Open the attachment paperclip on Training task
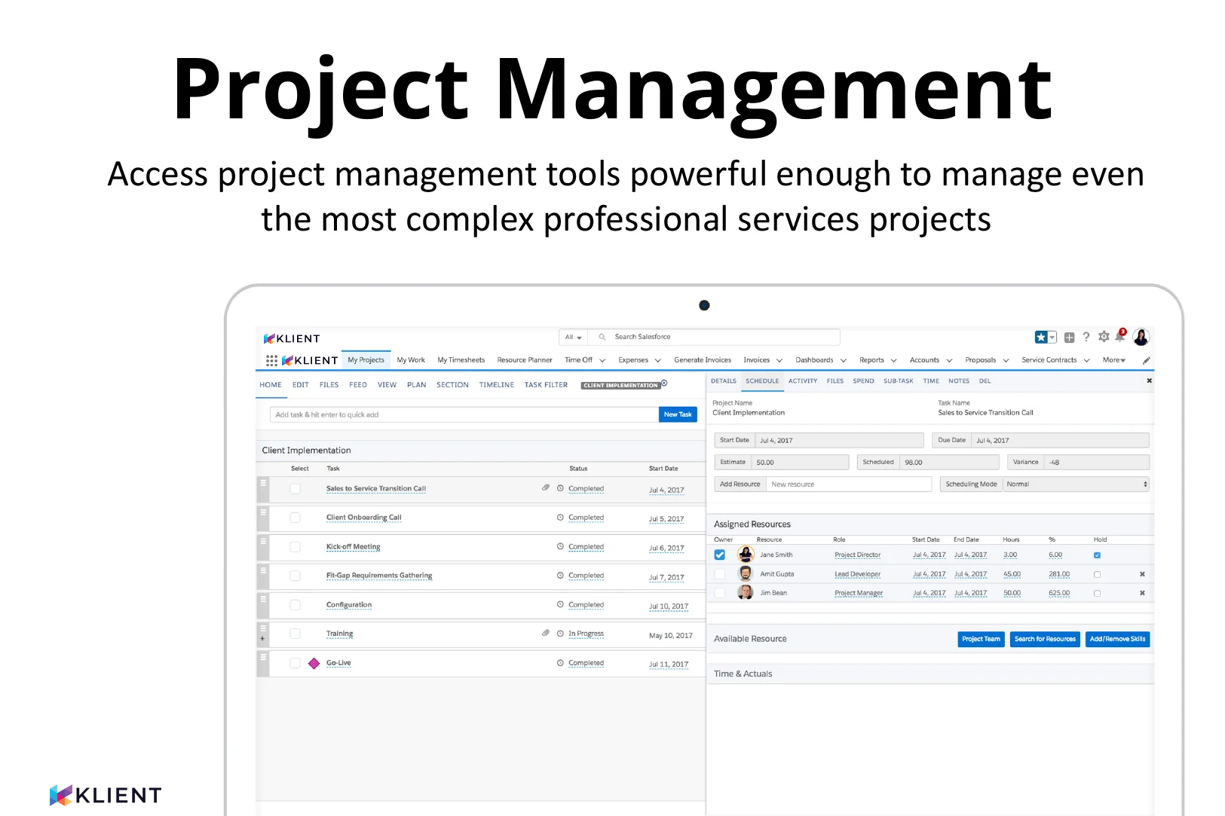 pyautogui.click(x=546, y=633)
